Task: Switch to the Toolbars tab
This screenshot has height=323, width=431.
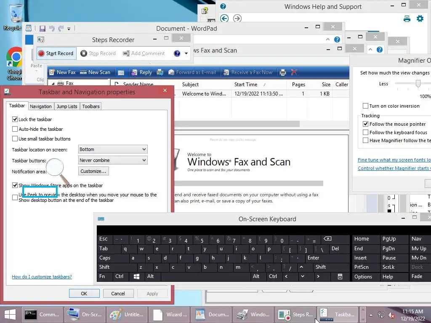Action: [x=91, y=106]
